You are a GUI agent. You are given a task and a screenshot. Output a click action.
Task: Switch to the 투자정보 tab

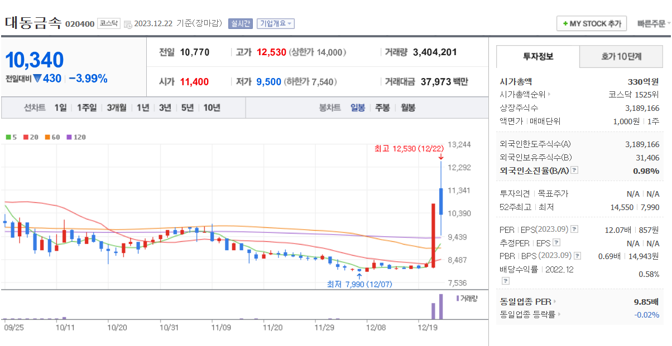(538, 56)
